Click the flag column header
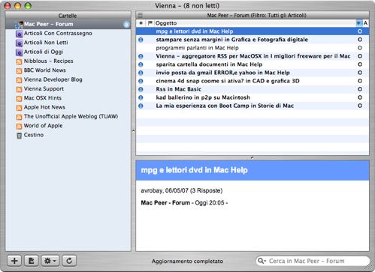The image size is (375, 272). (150, 23)
